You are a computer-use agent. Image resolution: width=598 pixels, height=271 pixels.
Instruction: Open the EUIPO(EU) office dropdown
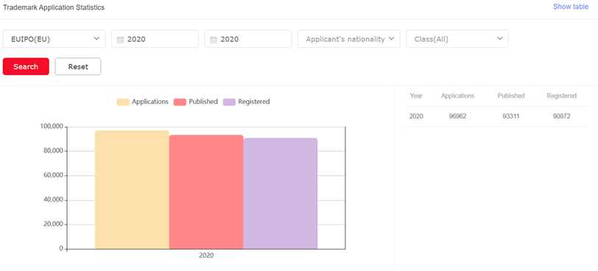click(54, 39)
